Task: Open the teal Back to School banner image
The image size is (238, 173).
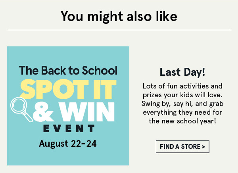Action: pyautogui.click(x=68, y=155)
